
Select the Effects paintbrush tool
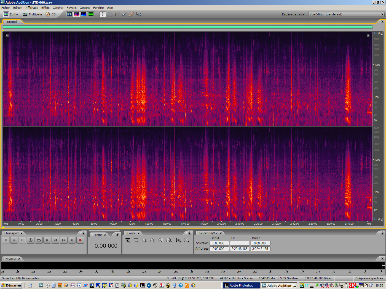click(x=124, y=14)
